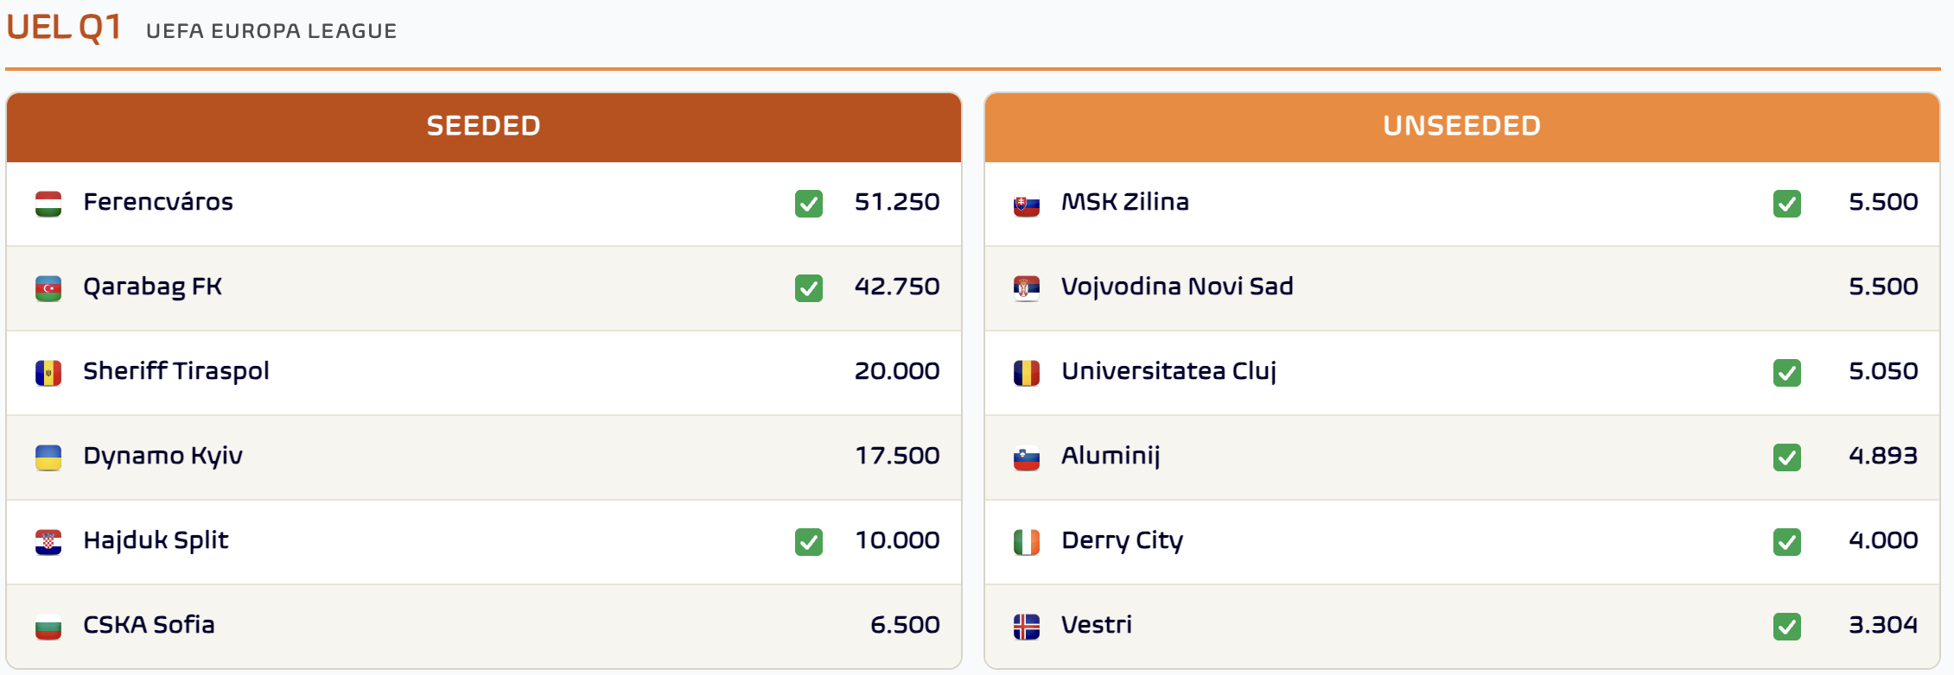This screenshot has width=1954, height=675.
Task: Click the Ireland flag beside Derry City
Action: [1027, 542]
